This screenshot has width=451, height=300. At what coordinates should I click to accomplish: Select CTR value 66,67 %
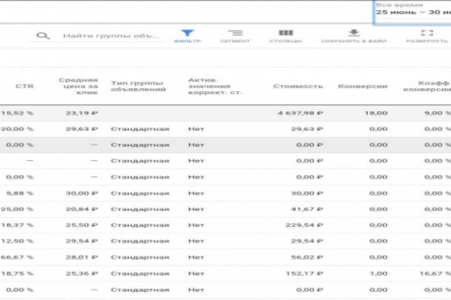click(x=17, y=257)
